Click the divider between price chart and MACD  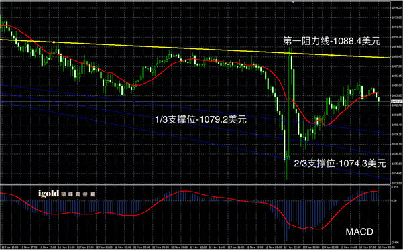pos(195,184)
